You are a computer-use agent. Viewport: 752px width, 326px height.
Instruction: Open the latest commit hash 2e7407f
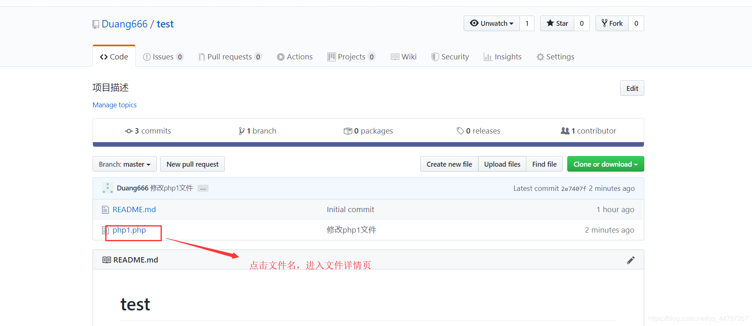click(x=573, y=188)
